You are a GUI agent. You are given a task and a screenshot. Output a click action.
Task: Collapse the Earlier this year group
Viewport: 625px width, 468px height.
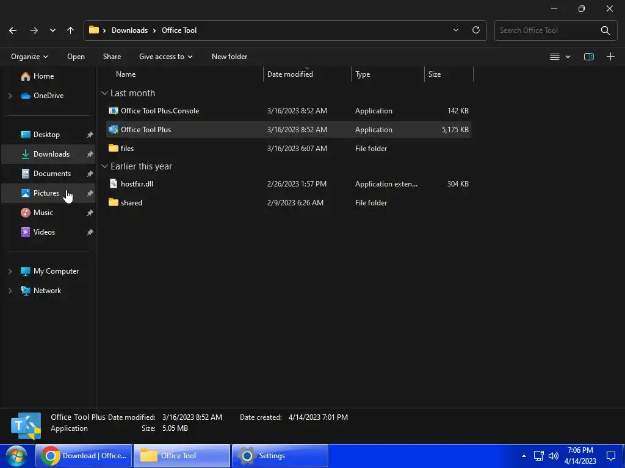pos(104,166)
